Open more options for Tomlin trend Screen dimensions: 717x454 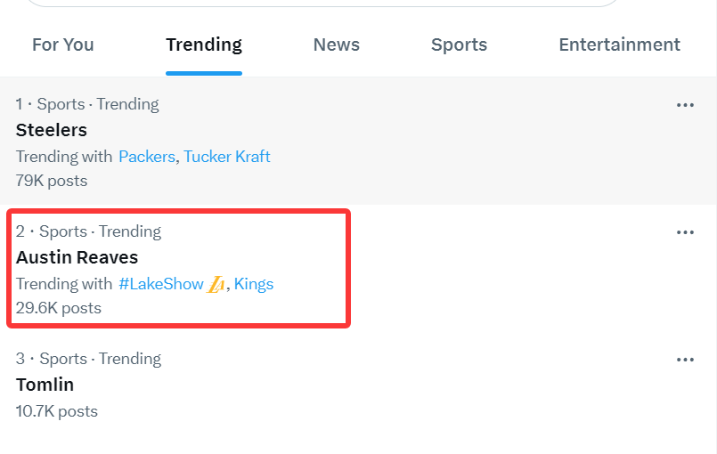[685, 360]
